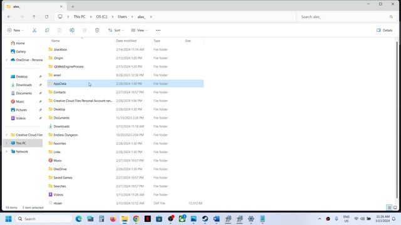Open New item dropdown

(x=15, y=30)
